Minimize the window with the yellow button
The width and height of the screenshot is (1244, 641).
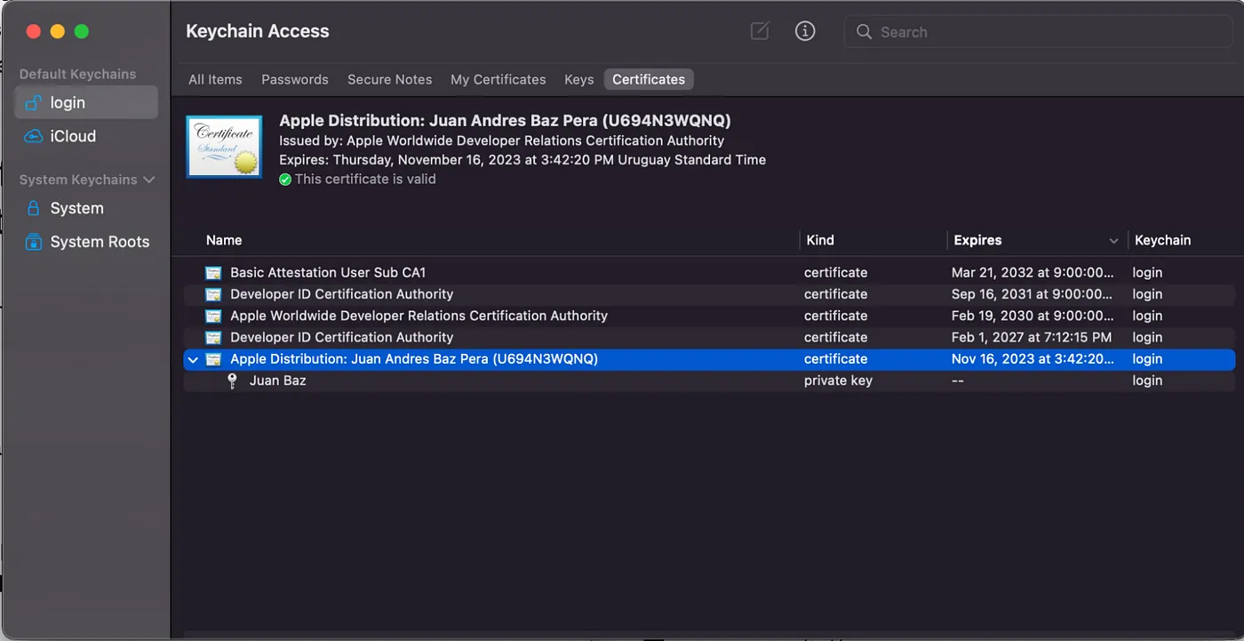(x=57, y=32)
